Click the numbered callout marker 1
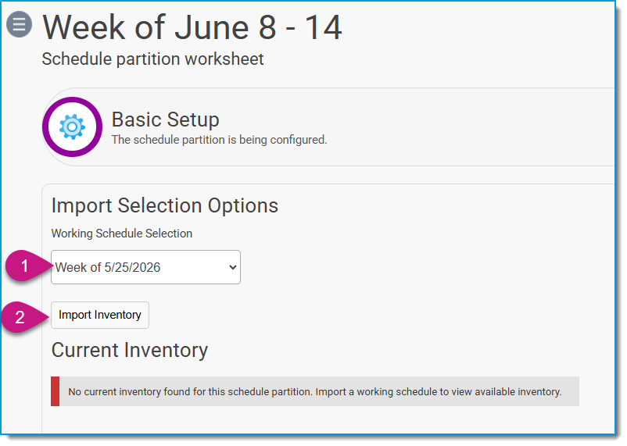The image size is (627, 446). coord(25,266)
